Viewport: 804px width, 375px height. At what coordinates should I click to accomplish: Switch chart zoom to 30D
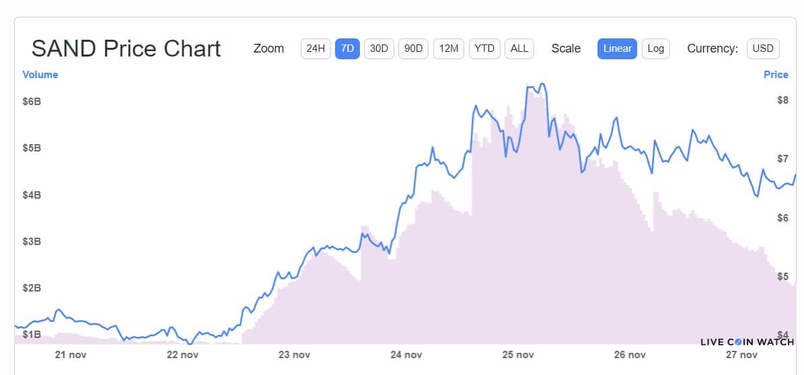379,48
